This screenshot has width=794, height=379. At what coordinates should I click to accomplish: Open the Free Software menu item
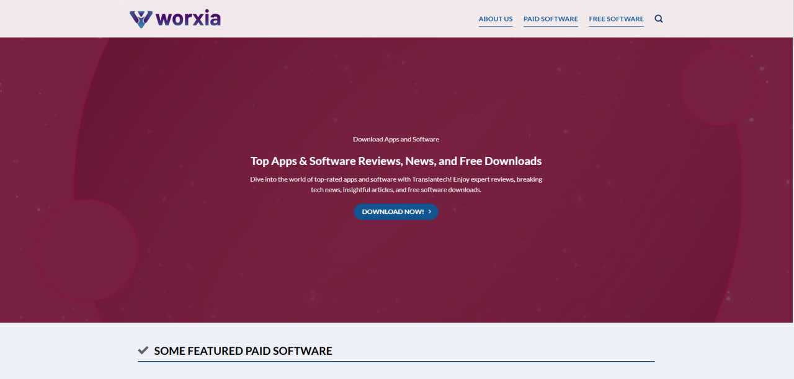pyautogui.click(x=616, y=19)
